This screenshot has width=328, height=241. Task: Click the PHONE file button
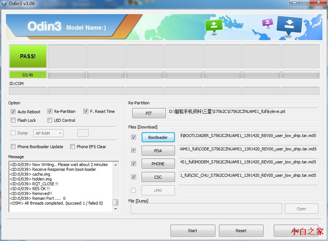tap(158, 164)
